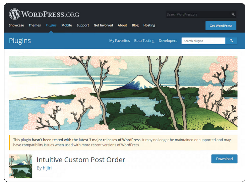Click the WordPress.org logo

[44, 14]
